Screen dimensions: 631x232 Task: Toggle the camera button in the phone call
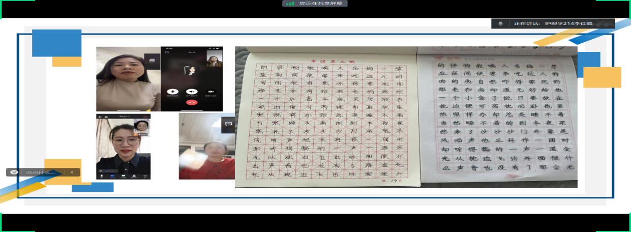point(211,91)
